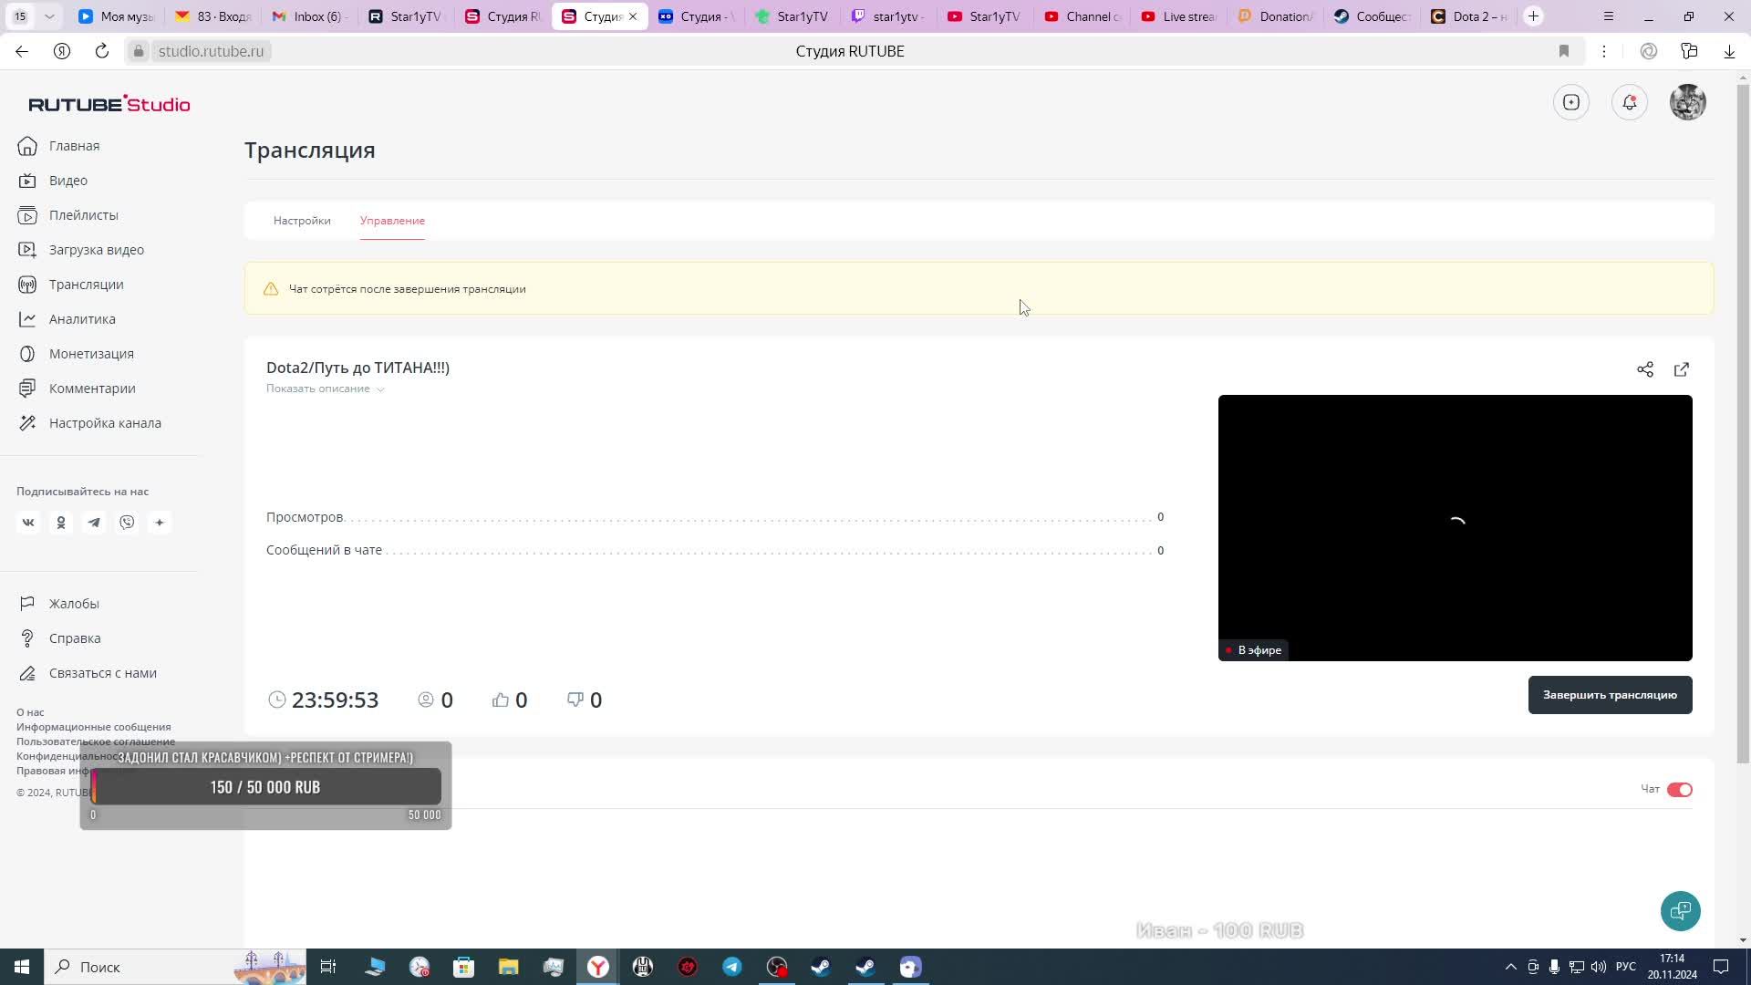
Task: Go back in browser
Action: [x=22, y=51]
